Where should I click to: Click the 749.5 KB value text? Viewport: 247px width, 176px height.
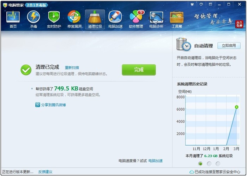tap(66, 89)
